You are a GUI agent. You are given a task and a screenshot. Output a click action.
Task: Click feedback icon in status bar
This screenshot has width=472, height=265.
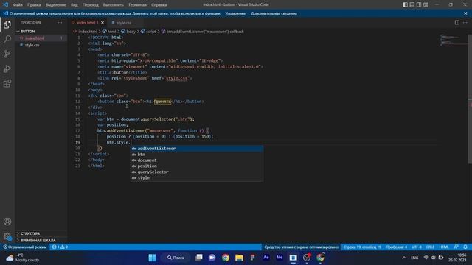[457, 247]
